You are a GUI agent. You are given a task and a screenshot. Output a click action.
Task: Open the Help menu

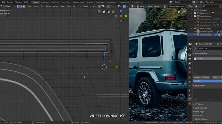click(x=26, y=2)
